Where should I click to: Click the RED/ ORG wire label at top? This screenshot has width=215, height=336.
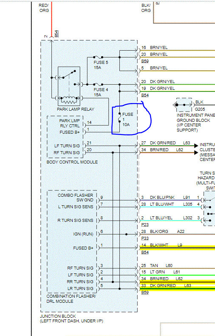pos(44,8)
